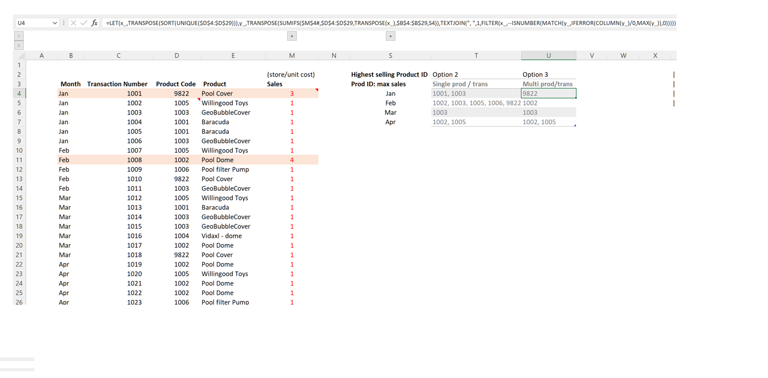Click 'Highest selling Product ID' cell
The width and height of the screenshot is (768, 378).
point(390,74)
